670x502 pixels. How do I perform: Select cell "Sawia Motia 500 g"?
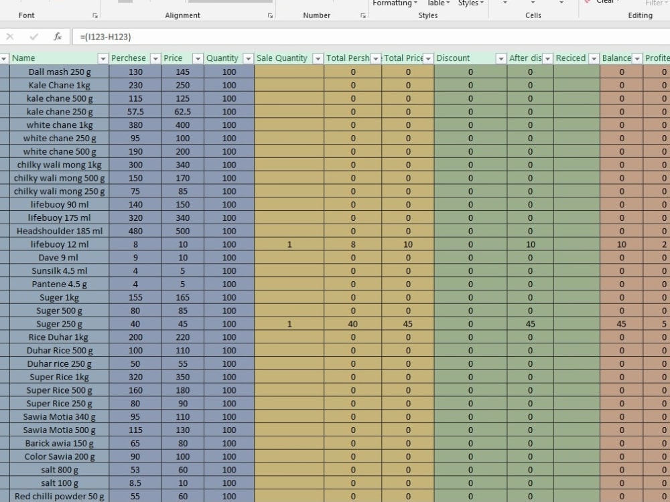tap(60, 430)
